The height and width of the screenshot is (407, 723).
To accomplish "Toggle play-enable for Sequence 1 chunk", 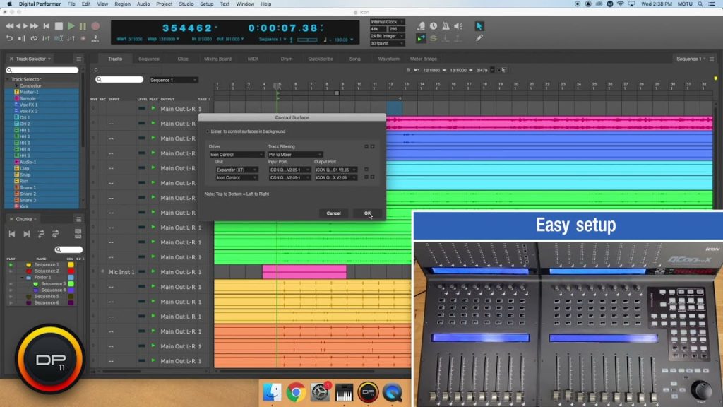I will (11, 265).
